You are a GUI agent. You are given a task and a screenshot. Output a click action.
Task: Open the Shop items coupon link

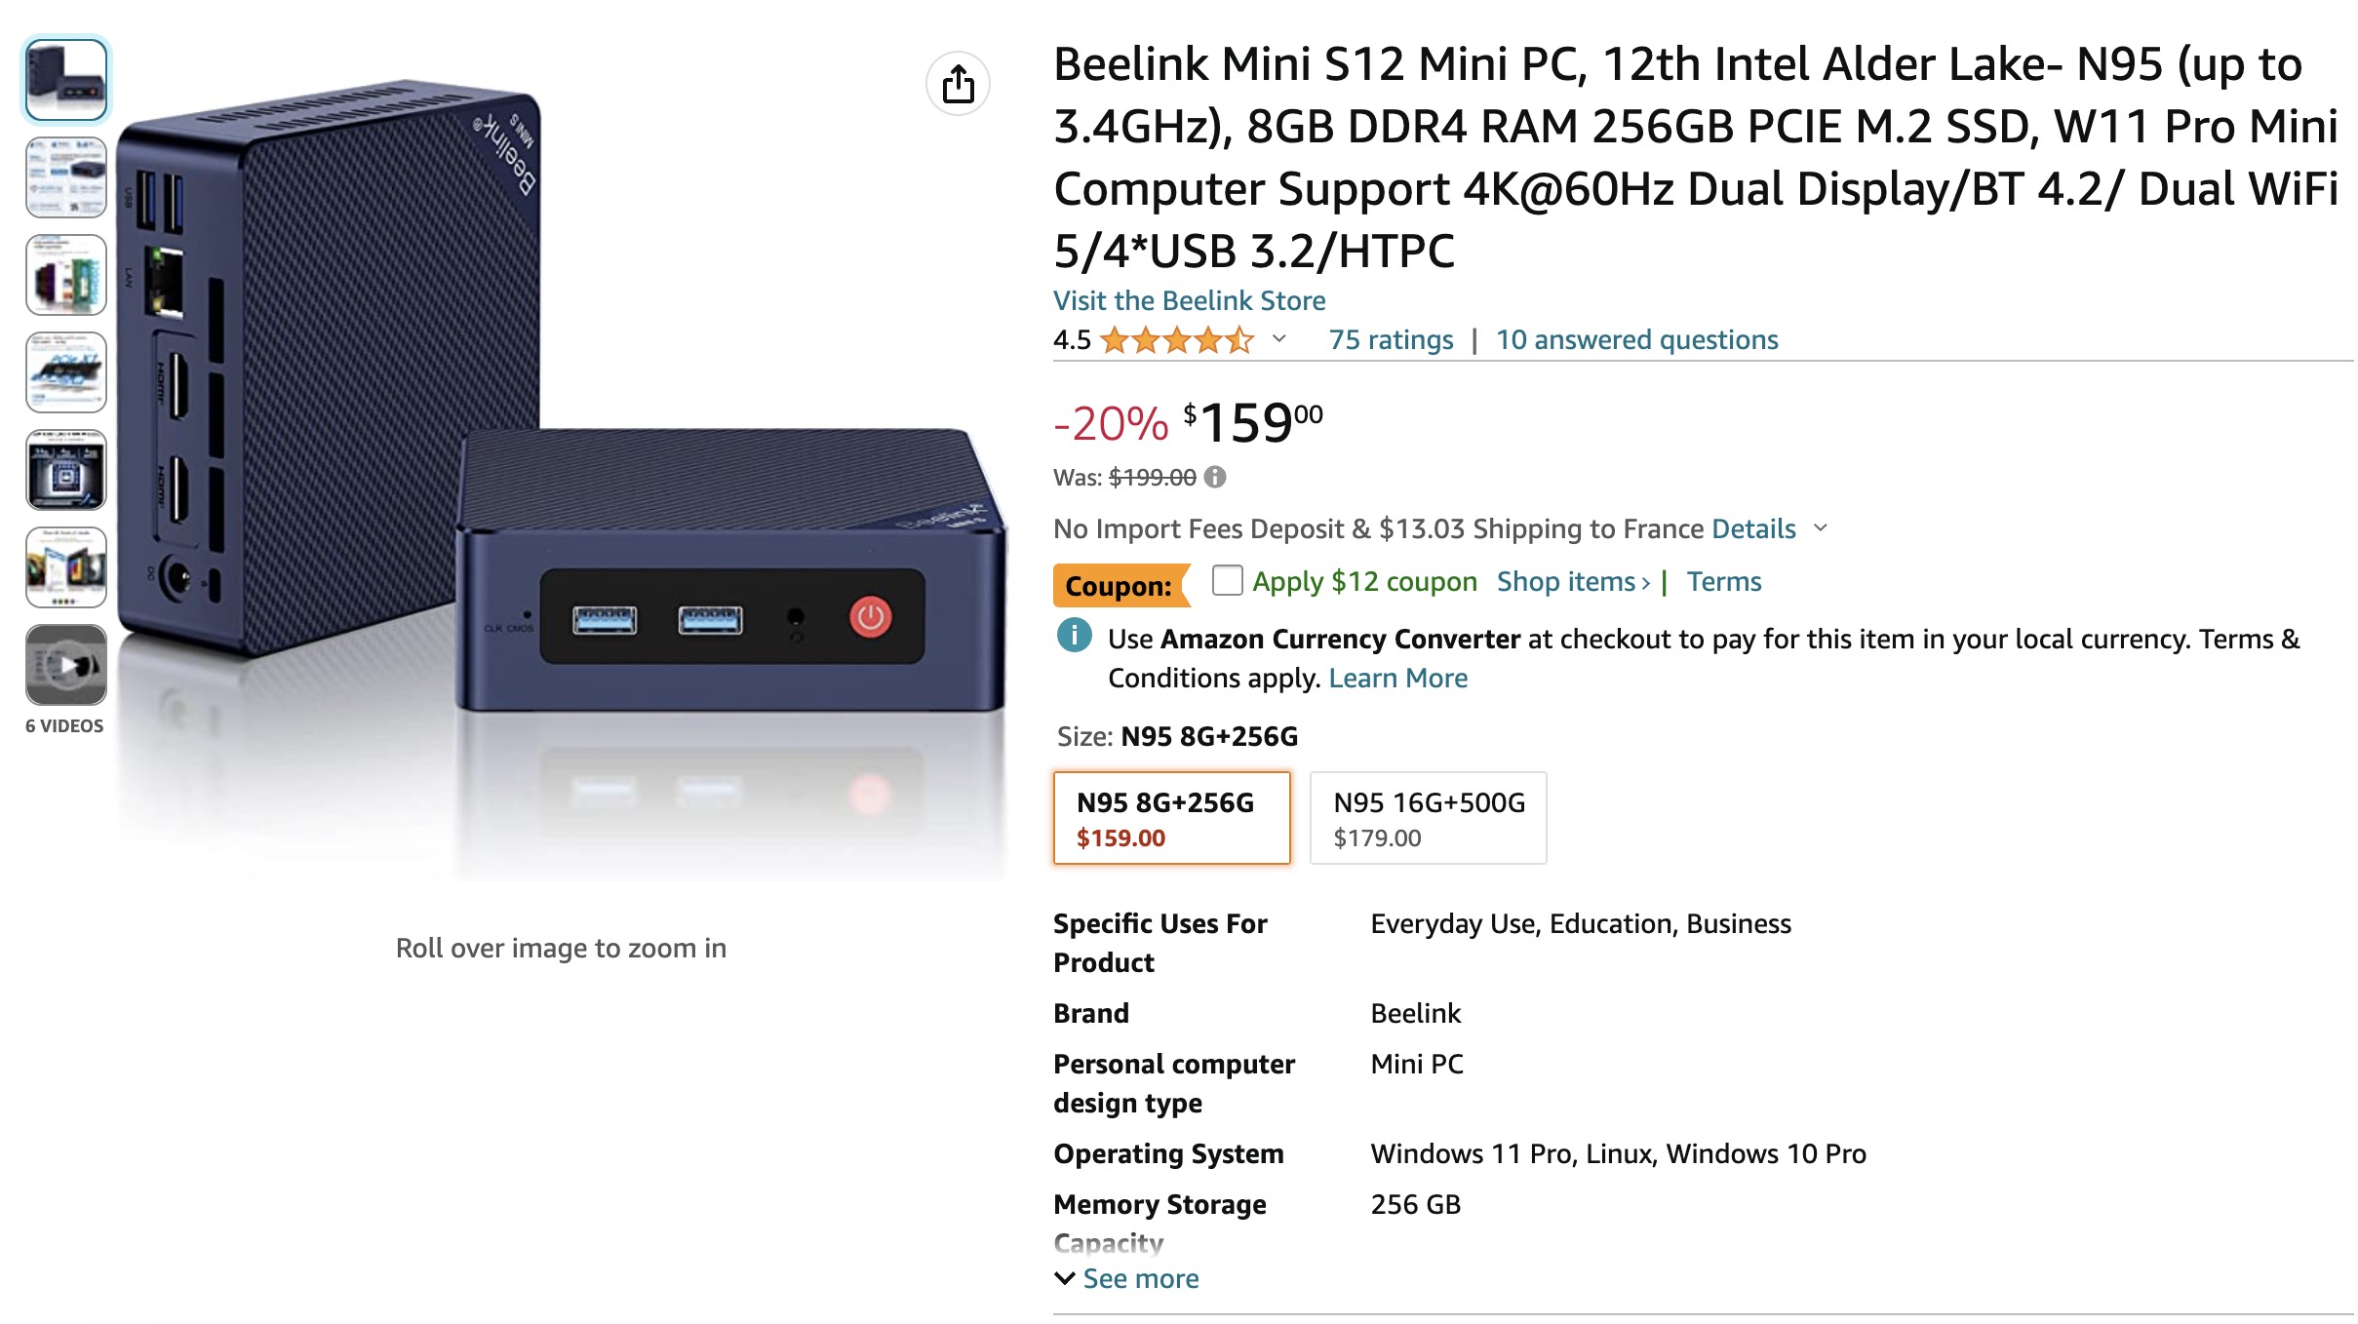click(x=1571, y=581)
